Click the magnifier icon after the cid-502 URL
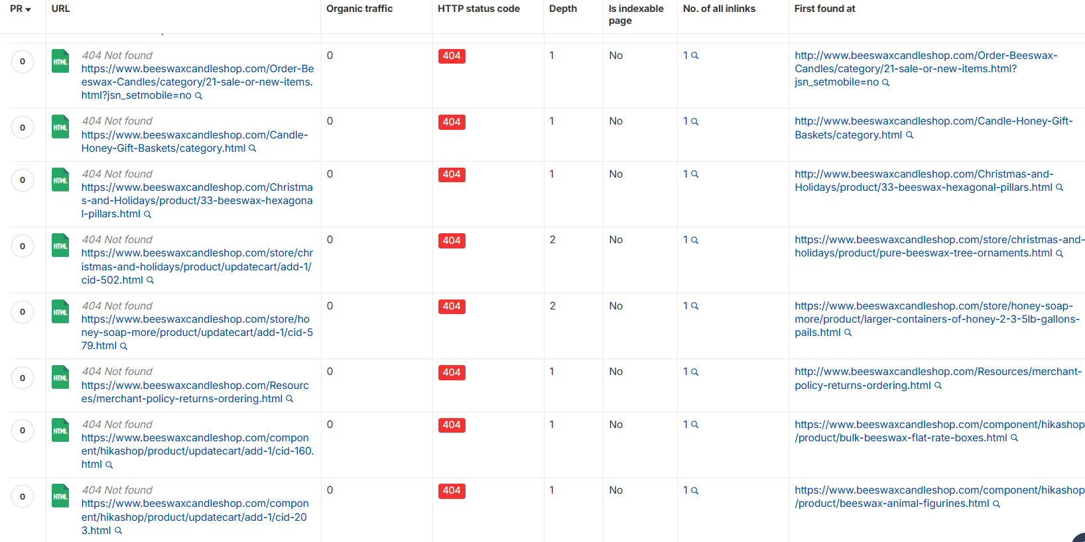The width and height of the screenshot is (1085, 542). [150, 280]
